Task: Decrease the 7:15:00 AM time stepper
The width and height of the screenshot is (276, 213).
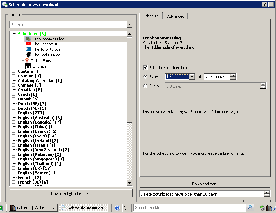Action: pyautogui.click(x=233, y=78)
